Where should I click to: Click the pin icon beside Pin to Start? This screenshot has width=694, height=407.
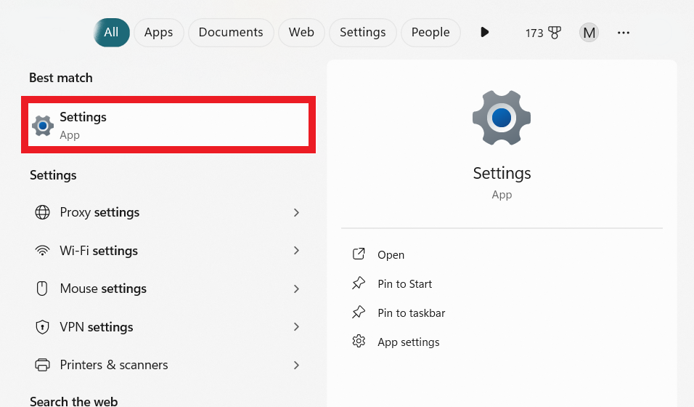359,283
